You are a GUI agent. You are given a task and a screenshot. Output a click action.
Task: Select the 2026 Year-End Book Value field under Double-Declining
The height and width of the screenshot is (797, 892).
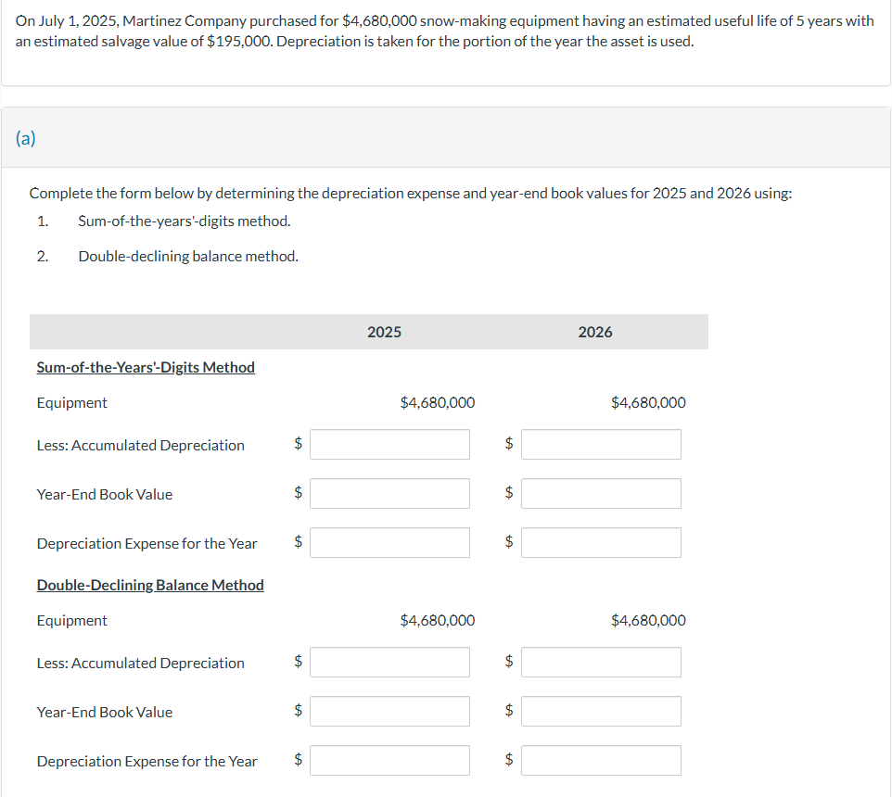point(601,711)
